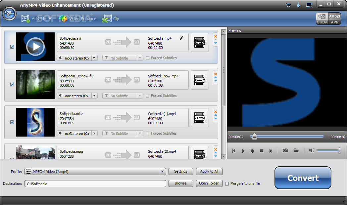Switch Softpedia.avi source 2D mode
Screen dimensions: 347x205
tap(108, 42)
